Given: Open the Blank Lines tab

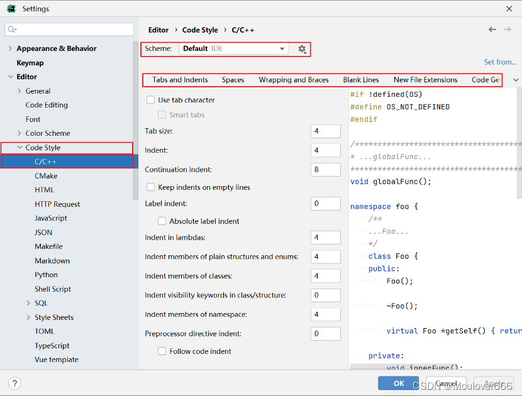Looking at the screenshot, I should [x=361, y=80].
